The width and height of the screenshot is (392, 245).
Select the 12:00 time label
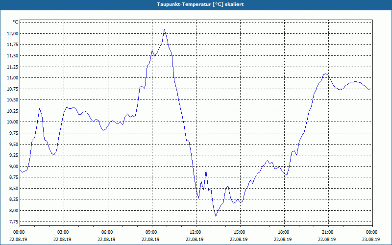196,232
